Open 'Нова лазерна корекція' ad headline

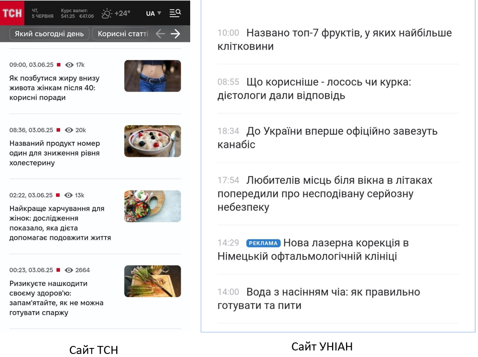pos(313,249)
